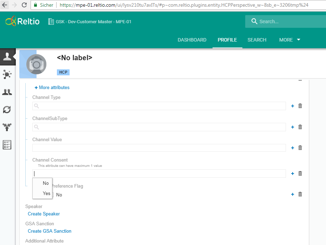Click the Channel Value input field

(x=159, y=148)
